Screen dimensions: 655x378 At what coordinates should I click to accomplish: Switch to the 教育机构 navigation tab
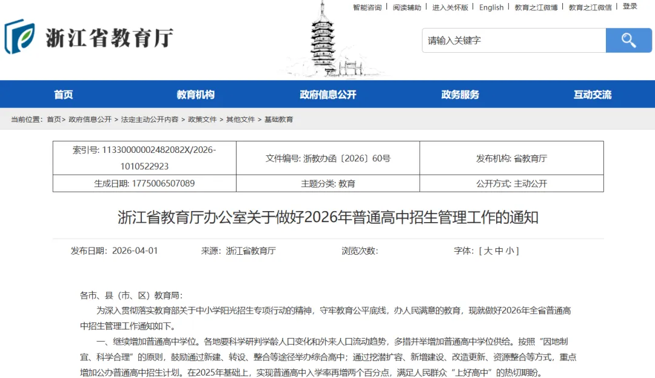pos(195,94)
